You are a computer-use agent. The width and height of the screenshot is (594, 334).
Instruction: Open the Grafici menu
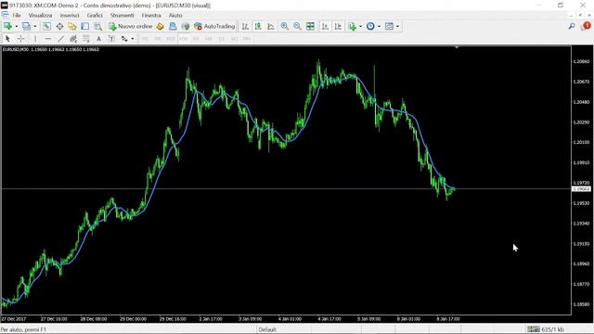pos(95,15)
